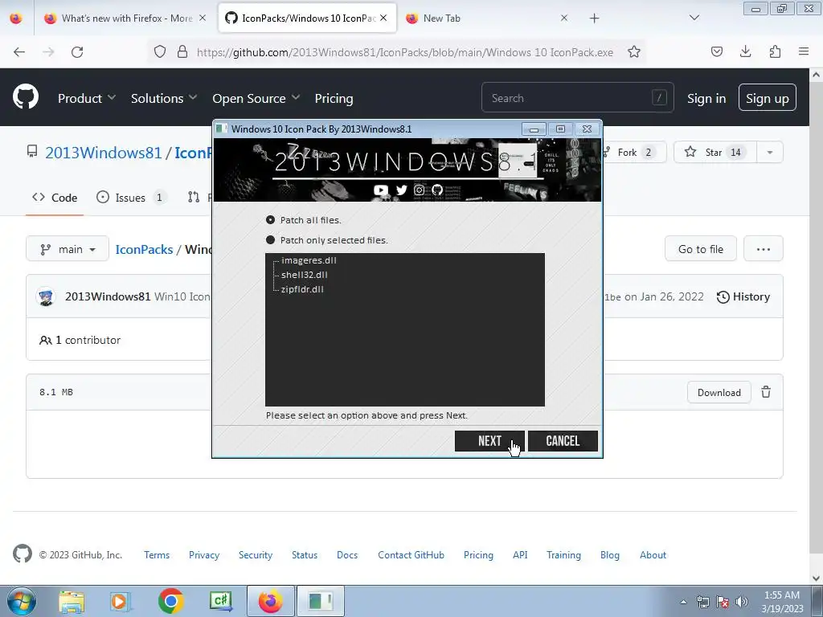Bookmark this page with the star icon

[x=634, y=52]
